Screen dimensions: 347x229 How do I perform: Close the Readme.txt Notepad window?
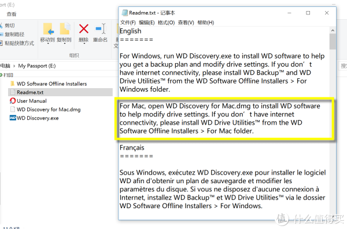327,13
